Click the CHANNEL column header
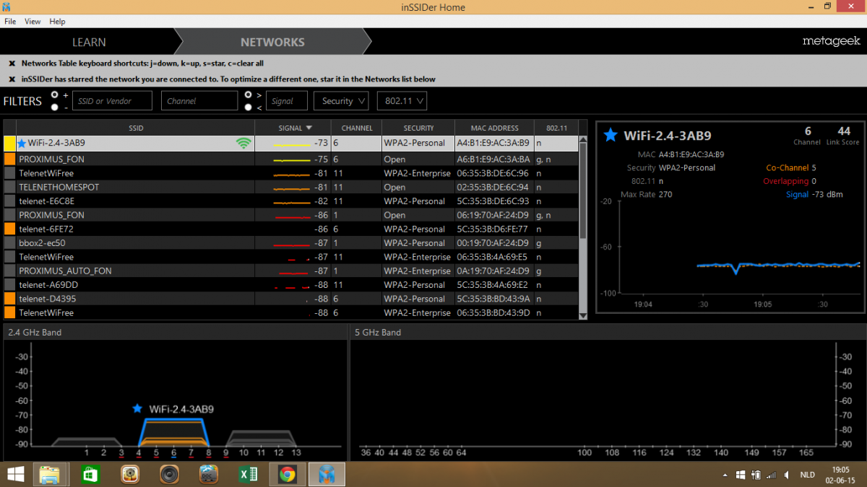This screenshot has width=867, height=487. pyautogui.click(x=357, y=128)
